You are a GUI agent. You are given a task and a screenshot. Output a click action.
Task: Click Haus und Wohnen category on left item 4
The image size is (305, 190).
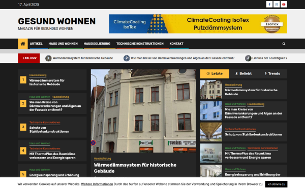40,143
